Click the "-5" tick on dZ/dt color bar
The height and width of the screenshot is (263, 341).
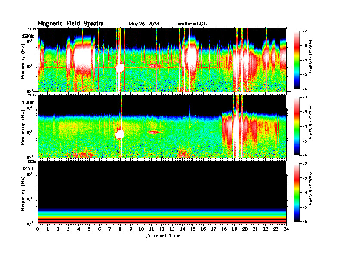(x=305, y=207)
